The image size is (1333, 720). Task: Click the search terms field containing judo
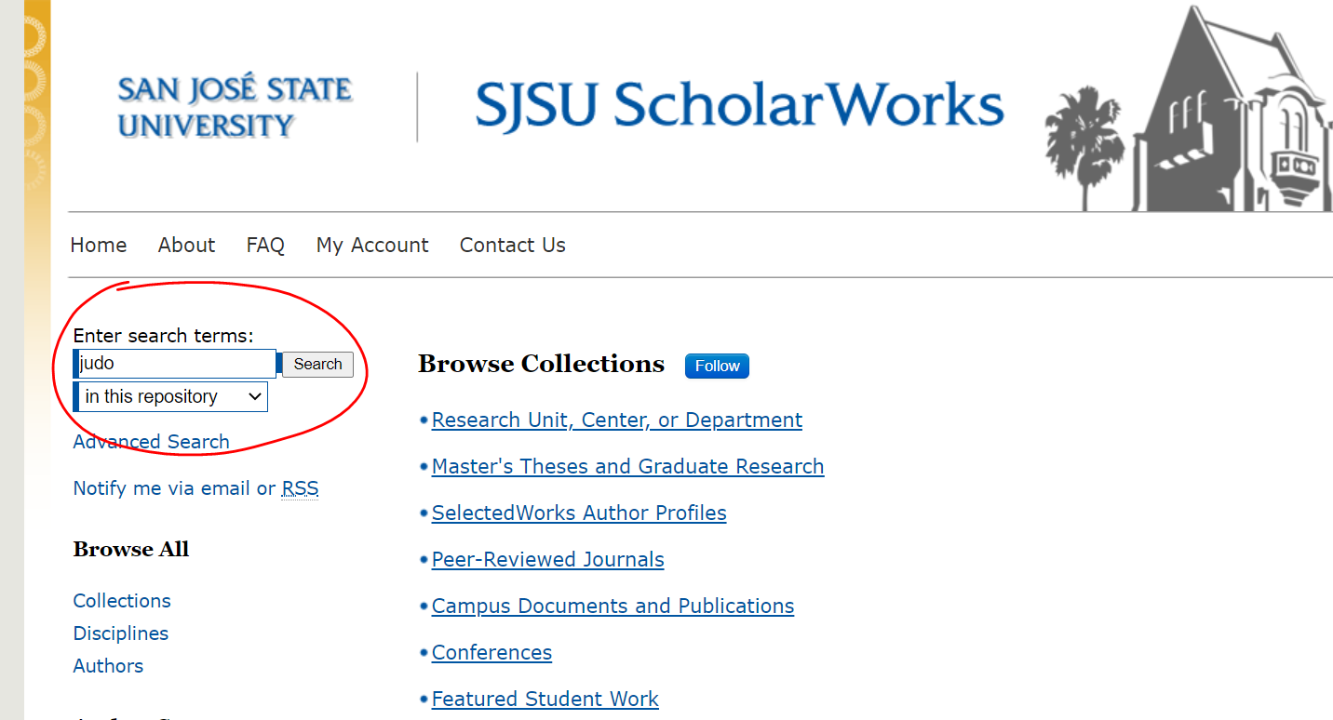[176, 364]
